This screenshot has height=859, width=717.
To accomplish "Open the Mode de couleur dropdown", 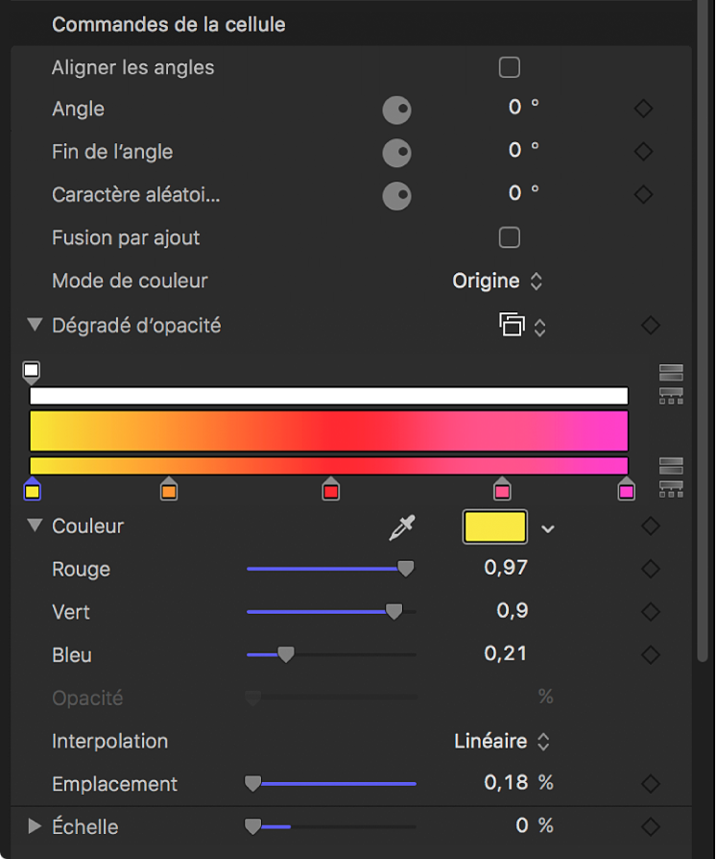I will pyautogui.click(x=498, y=281).
